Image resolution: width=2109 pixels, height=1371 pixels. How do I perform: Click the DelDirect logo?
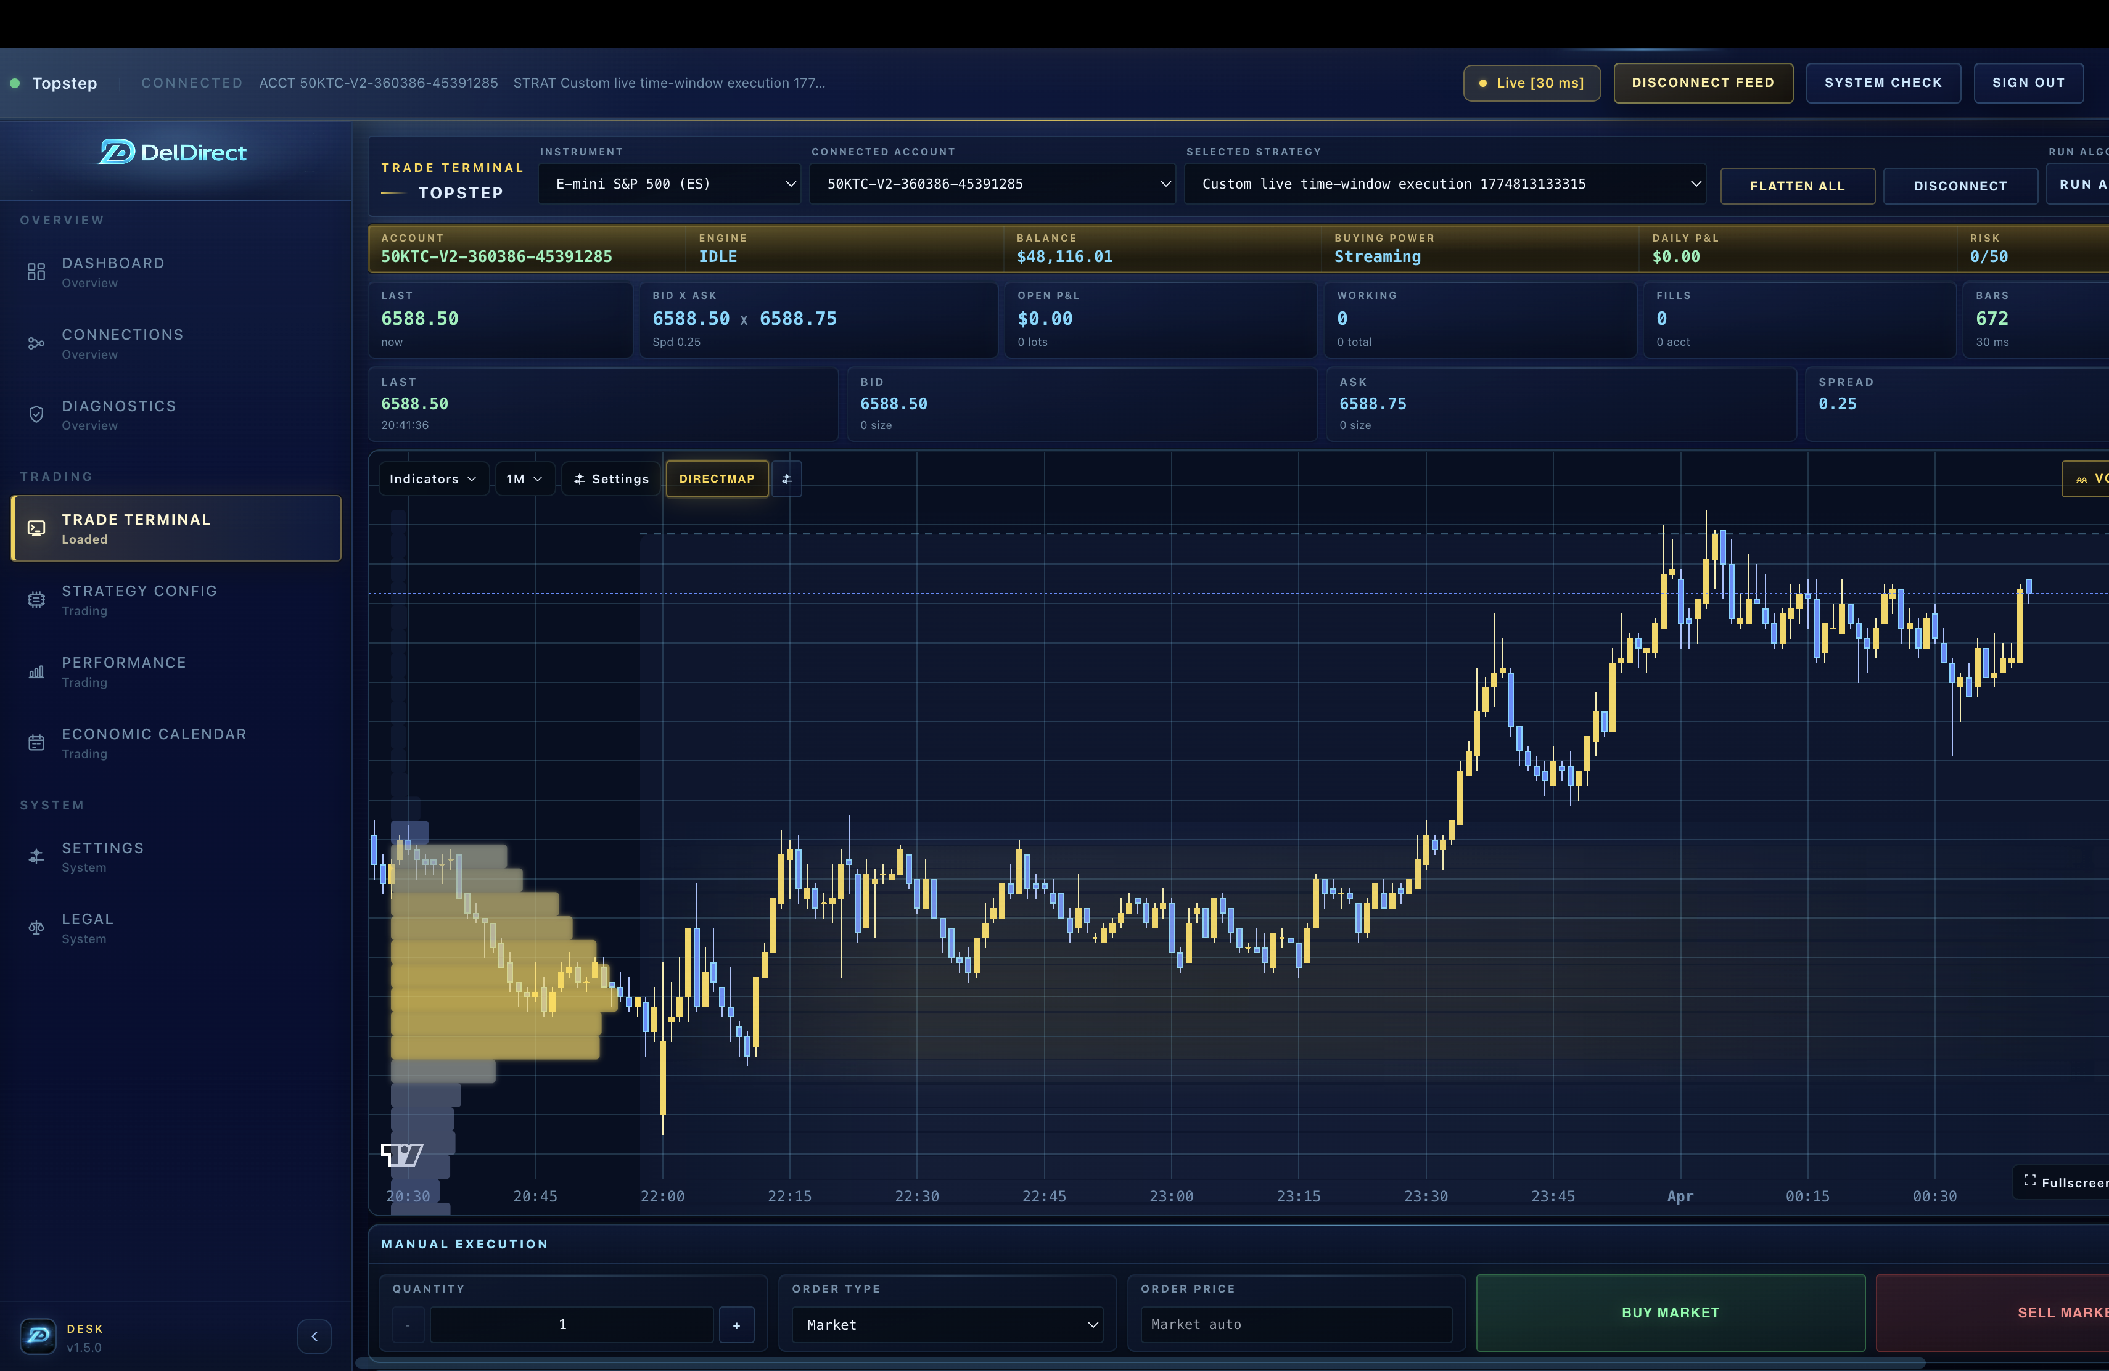tap(173, 152)
